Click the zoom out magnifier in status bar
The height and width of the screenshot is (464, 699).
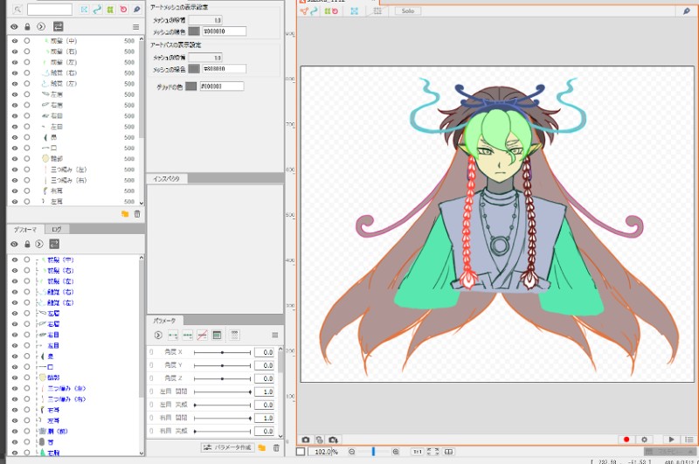[352, 452]
